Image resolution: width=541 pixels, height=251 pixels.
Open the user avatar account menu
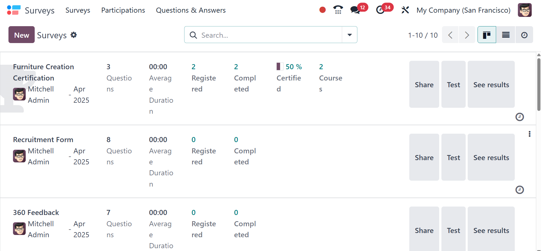coord(525,10)
